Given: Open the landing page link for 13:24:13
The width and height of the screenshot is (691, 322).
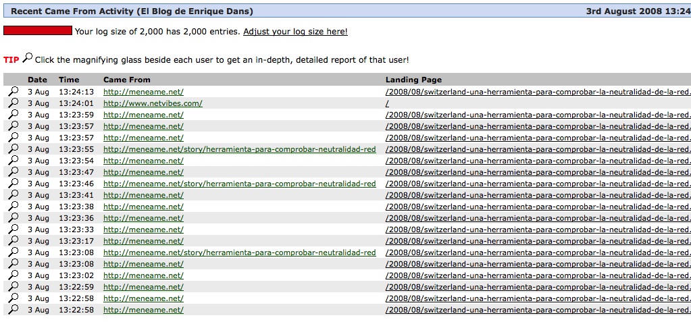Looking at the screenshot, I should [x=538, y=92].
